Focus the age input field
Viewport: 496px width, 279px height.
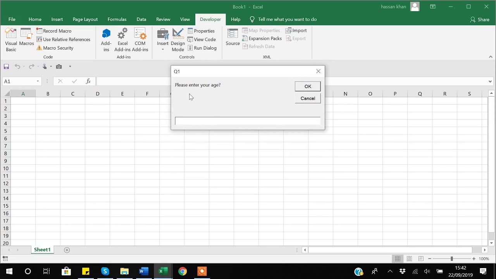pyautogui.click(x=248, y=121)
